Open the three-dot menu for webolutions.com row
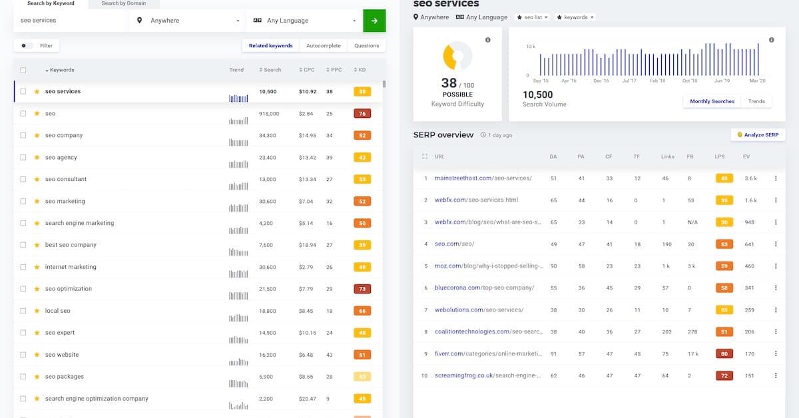This screenshot has width=799, height=418. pos(776,310)
